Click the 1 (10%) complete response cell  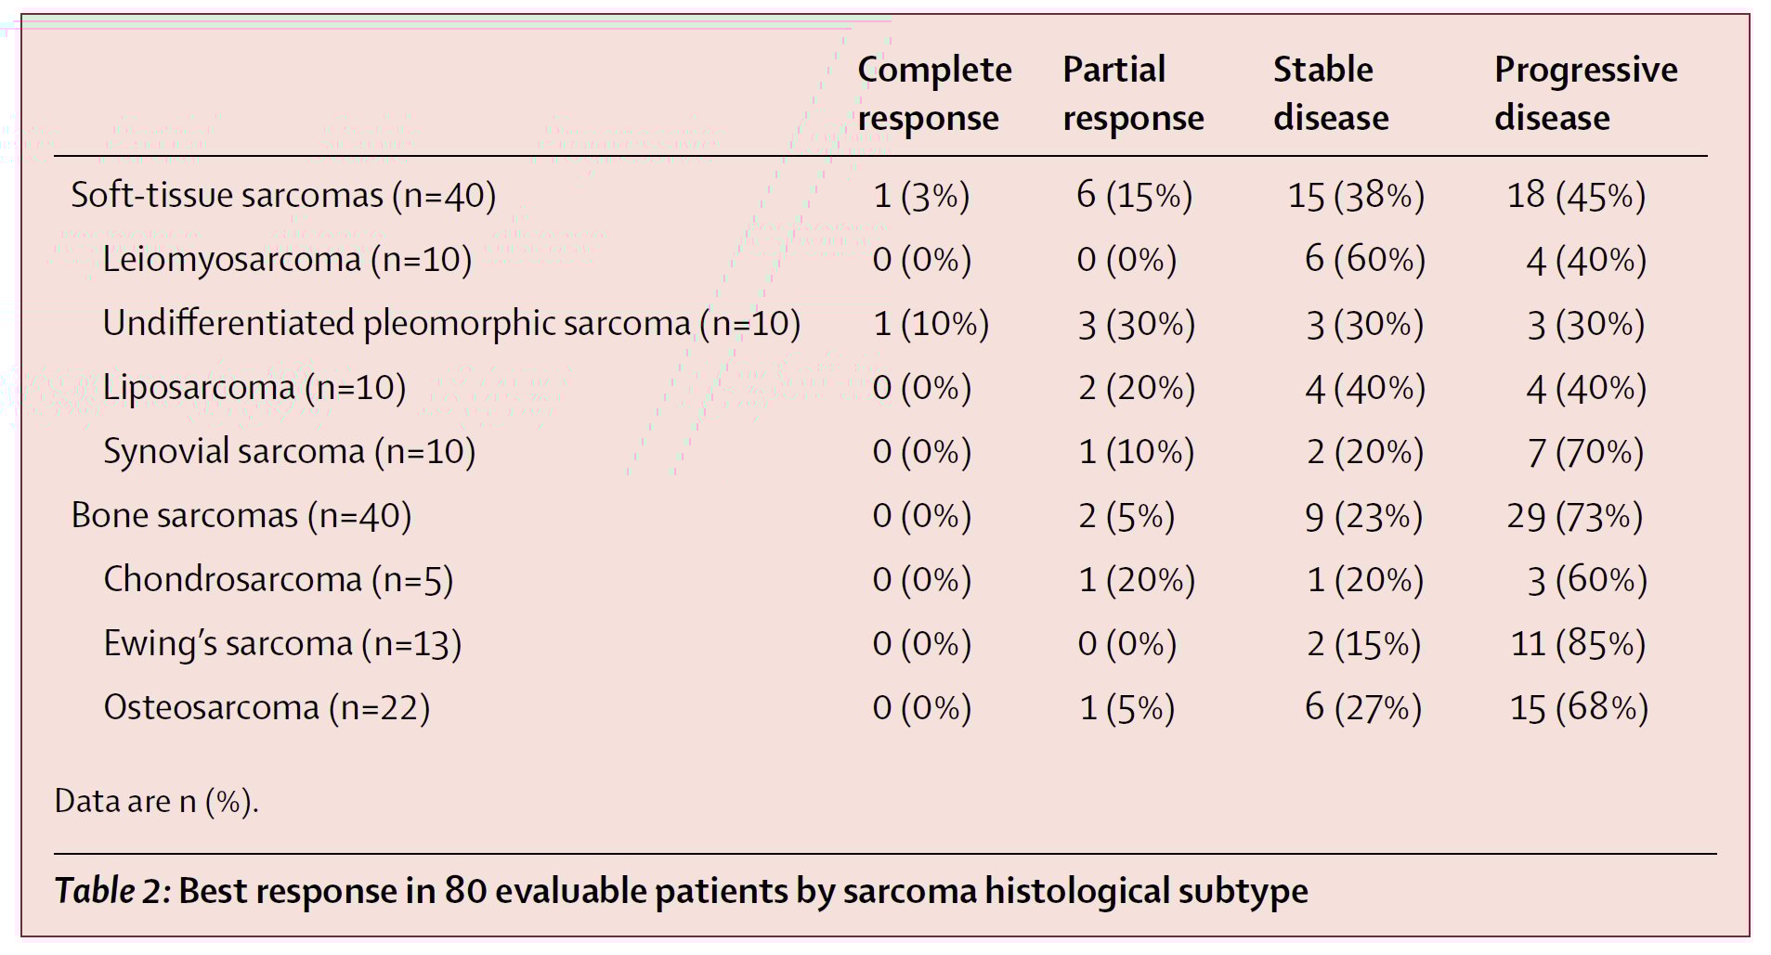pyautogui.click(x=931, y=324)
